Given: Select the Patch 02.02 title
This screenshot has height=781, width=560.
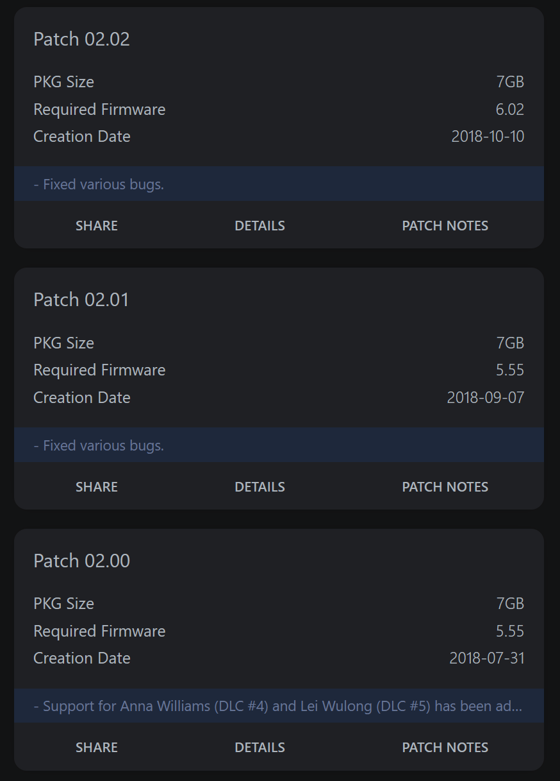Looking at the screenshot, I should 81,39.
